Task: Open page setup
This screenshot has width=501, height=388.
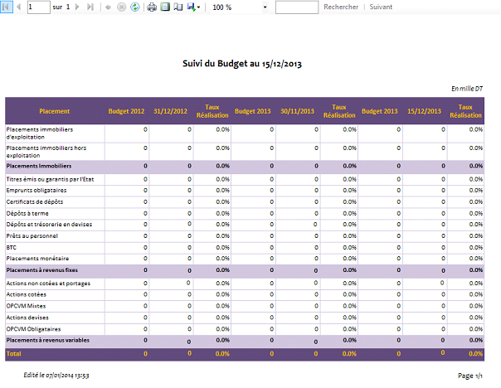Action: coord(178,7)
